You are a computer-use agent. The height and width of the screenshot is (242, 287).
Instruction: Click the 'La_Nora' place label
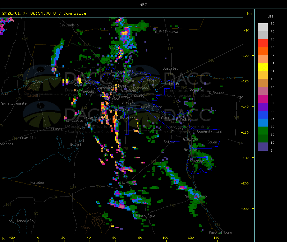pyautogui.click(x=127, y=80)
